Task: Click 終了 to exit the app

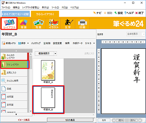Action: [x=140, y=13]
